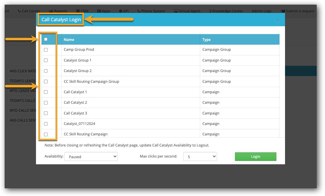Click AVG CALLS SENT row in background page

click(22, 120)
